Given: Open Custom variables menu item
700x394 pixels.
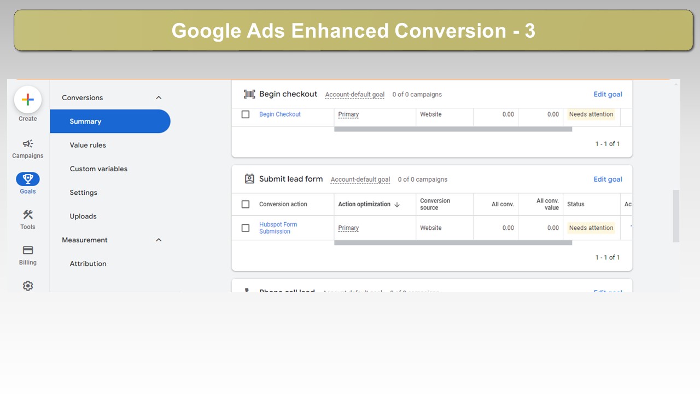Looking at the screenshot, I should pos(98,169).
